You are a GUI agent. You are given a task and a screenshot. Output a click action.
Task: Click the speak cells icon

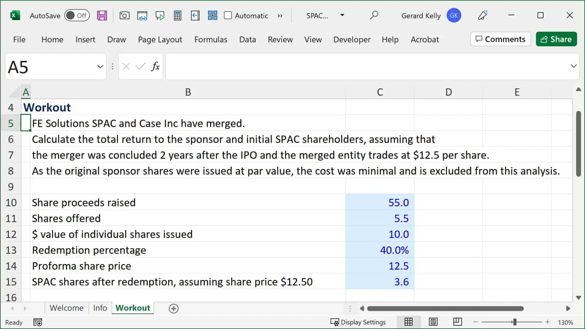pyautogui.click(x=160, y=16)
